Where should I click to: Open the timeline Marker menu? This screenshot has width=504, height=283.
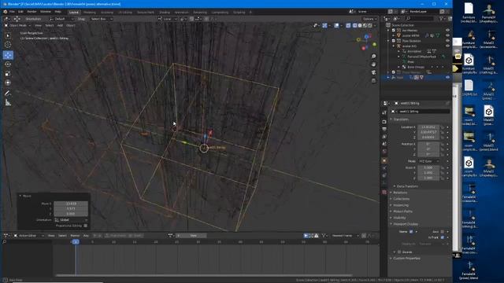[75, 236]
